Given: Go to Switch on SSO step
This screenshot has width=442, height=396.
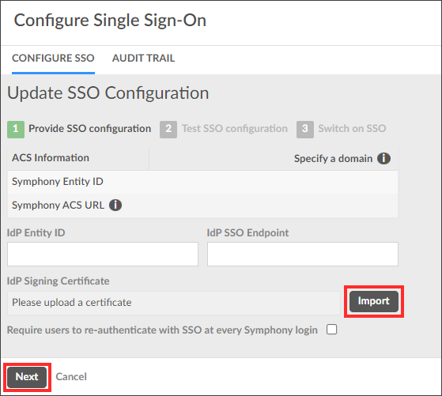Looking at the screenshot, I should [352, 129].
